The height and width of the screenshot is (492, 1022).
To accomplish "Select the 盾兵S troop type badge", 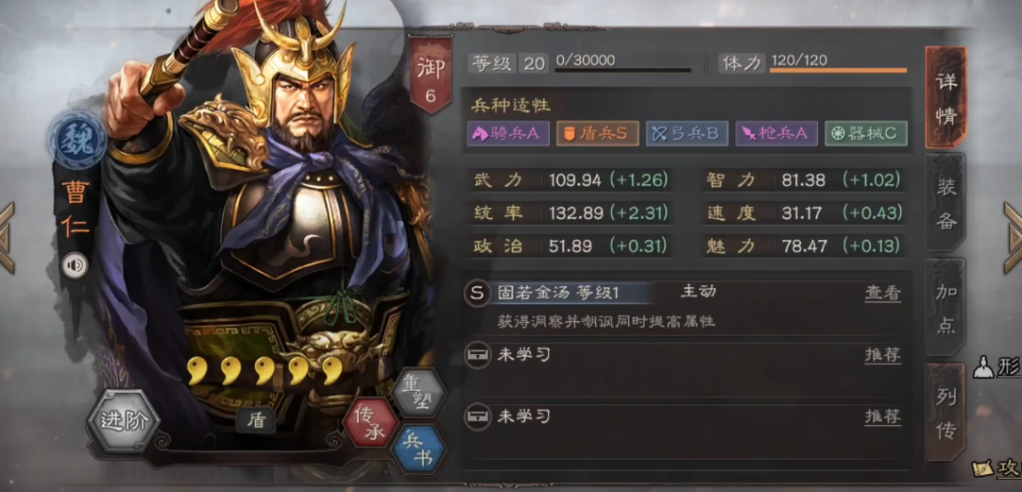I will (597, 133).
